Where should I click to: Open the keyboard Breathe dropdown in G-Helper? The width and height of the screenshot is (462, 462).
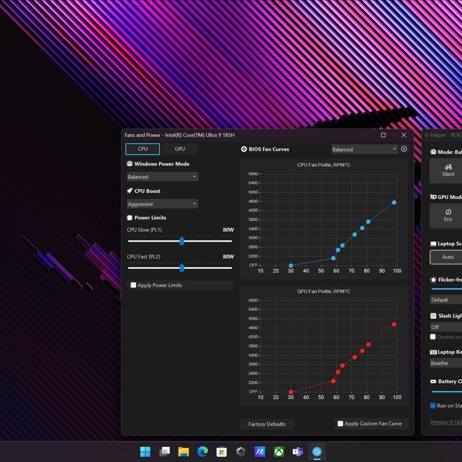(x=446, y=363)
